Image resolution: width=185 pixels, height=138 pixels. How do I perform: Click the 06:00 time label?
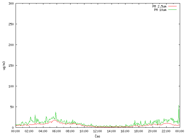56,131
